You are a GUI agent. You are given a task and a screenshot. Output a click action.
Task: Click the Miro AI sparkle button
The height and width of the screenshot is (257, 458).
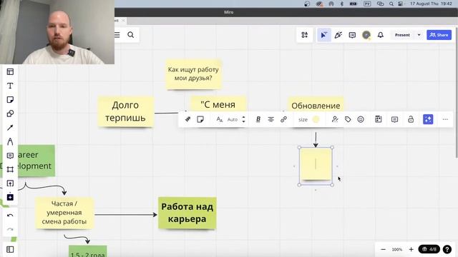click(428, 119)
